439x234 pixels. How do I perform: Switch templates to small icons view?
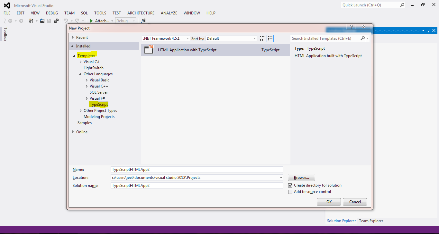pos(262,38)
